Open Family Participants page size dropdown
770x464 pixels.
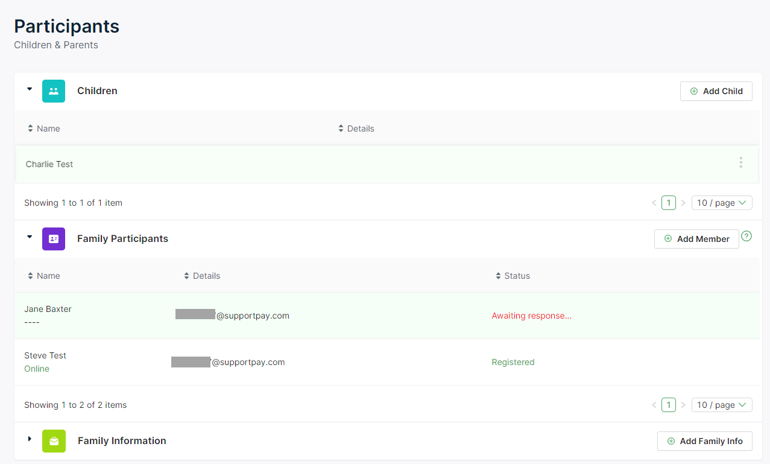722,405
